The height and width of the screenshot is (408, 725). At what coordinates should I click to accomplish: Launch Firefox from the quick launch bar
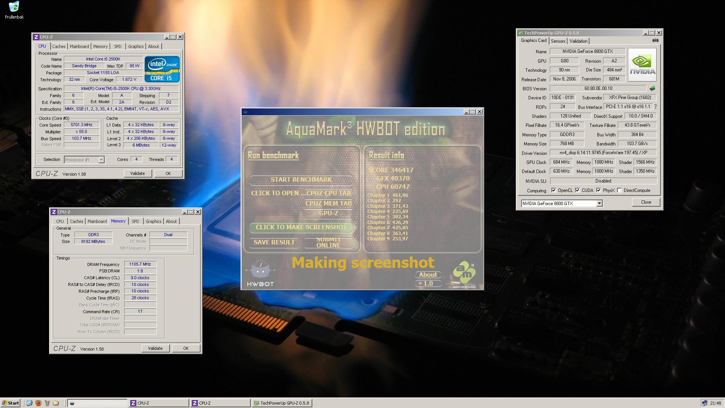point(38,403)
